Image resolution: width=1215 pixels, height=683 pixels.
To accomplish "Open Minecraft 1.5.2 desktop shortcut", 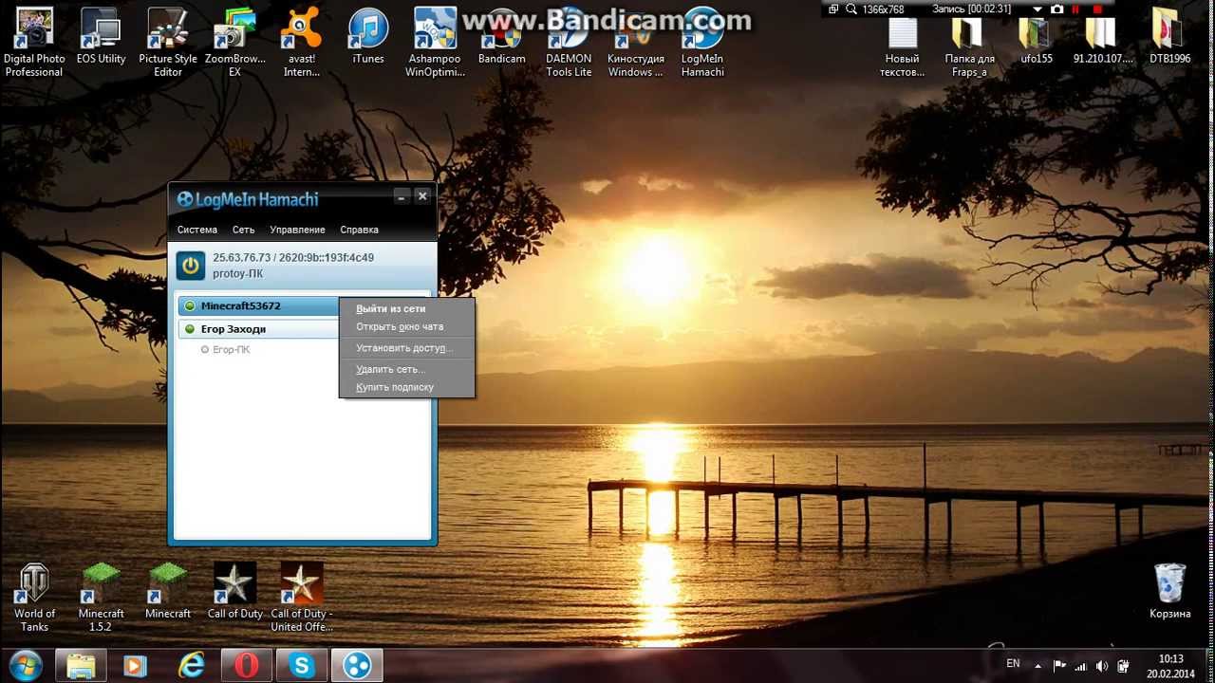I will [x=101, y=598].
